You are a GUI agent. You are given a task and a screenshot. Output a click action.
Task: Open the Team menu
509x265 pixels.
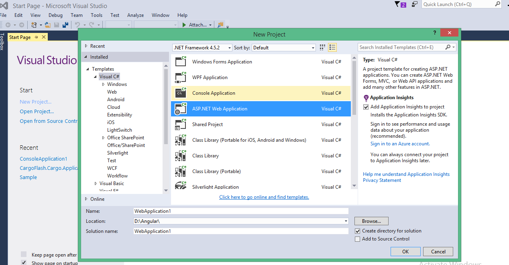click(76, 15)
